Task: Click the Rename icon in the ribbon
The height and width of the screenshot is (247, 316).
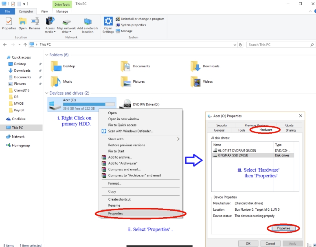Action: (35, 22)
